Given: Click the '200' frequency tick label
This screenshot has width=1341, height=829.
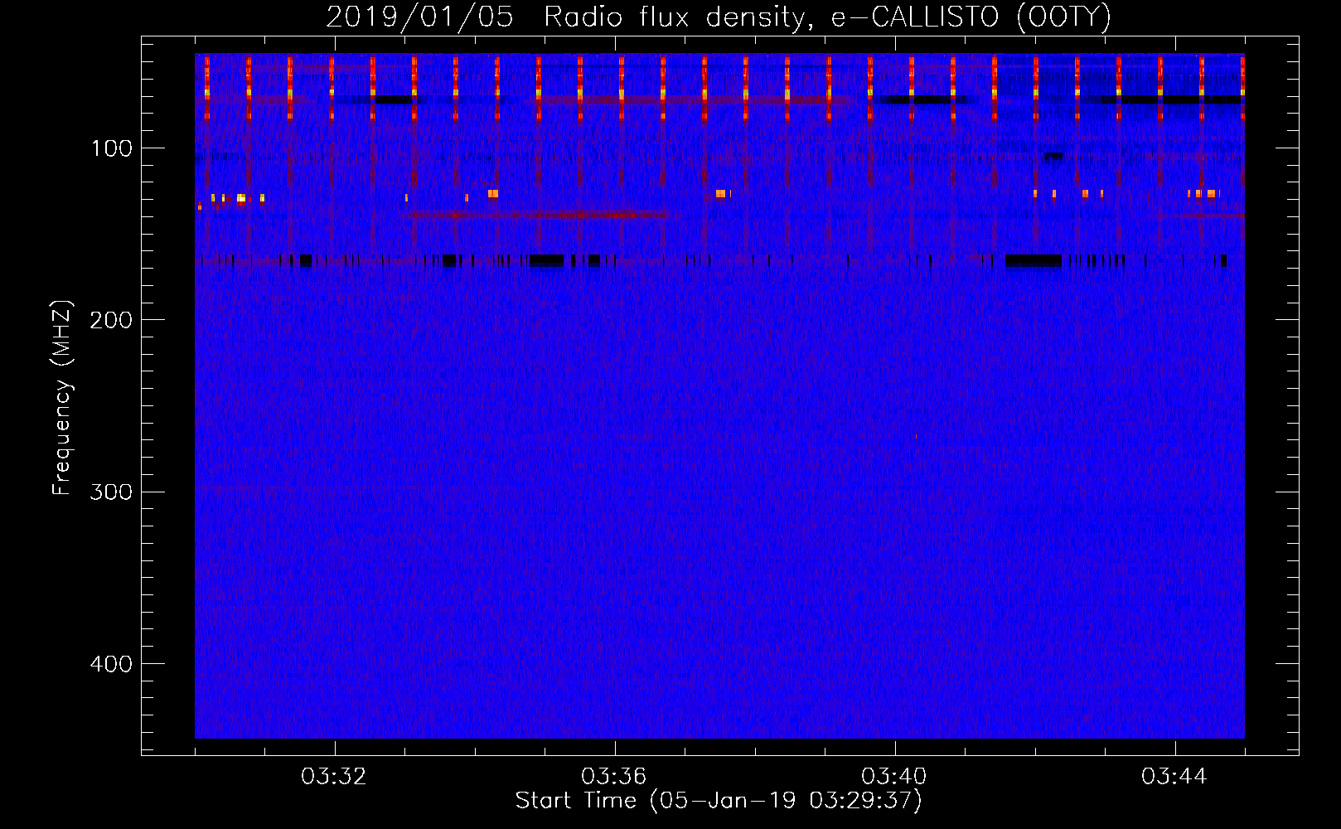Looking at the screenshot, I should [111, 320].
